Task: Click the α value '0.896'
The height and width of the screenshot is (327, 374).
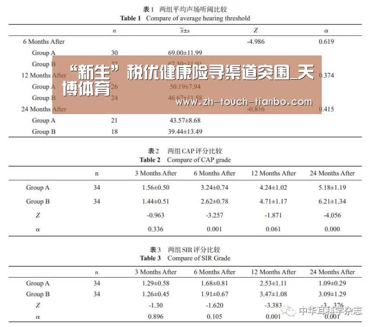Action: point(156,316)
